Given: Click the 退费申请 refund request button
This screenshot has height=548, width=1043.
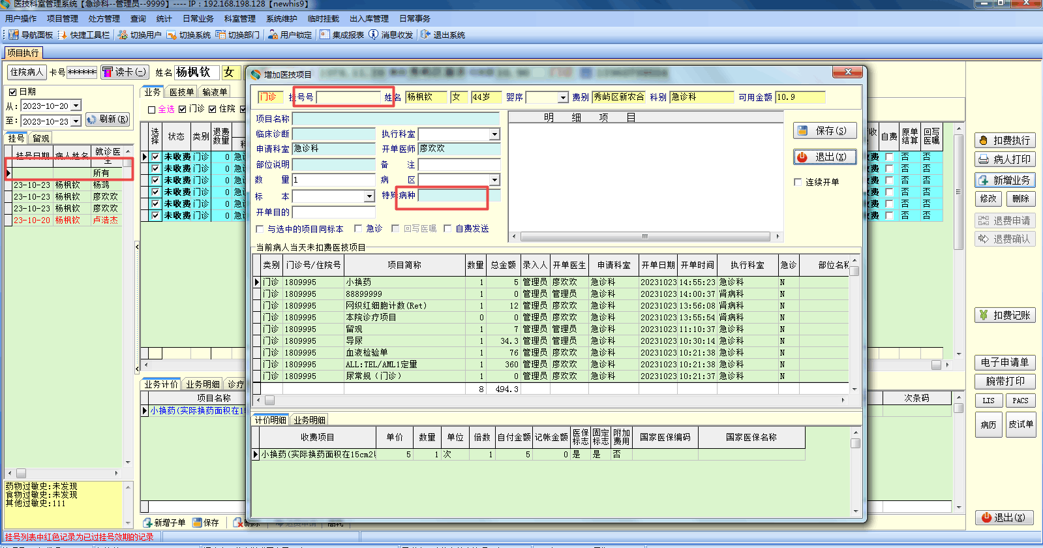Looking at the screenshot, I should (1005, 221).
